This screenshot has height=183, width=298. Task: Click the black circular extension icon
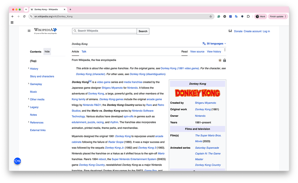[225, 17]
